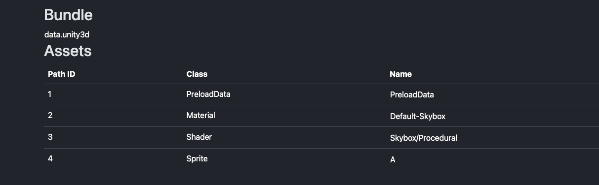Image resolution: width=599 pixels, height=185 pixels.
Task: Click empty space in the Shader row
Action: 296,137
